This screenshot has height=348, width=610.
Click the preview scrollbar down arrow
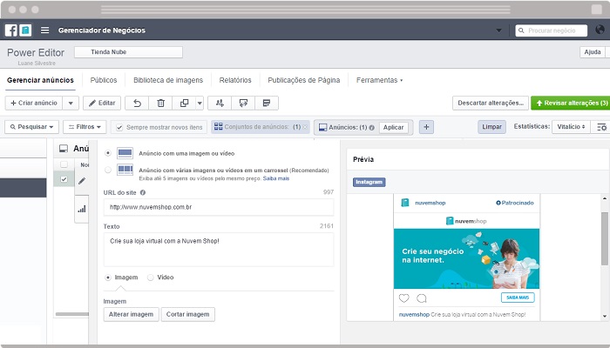point(605,316)
